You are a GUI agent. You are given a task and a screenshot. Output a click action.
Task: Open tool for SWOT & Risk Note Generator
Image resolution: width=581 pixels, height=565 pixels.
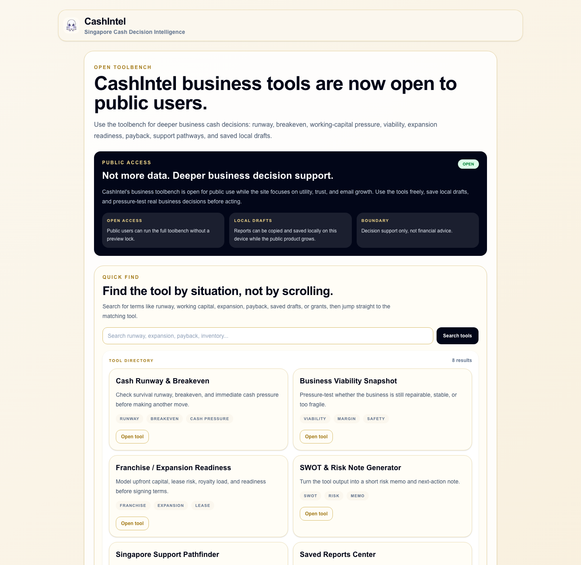coord(316,514)
